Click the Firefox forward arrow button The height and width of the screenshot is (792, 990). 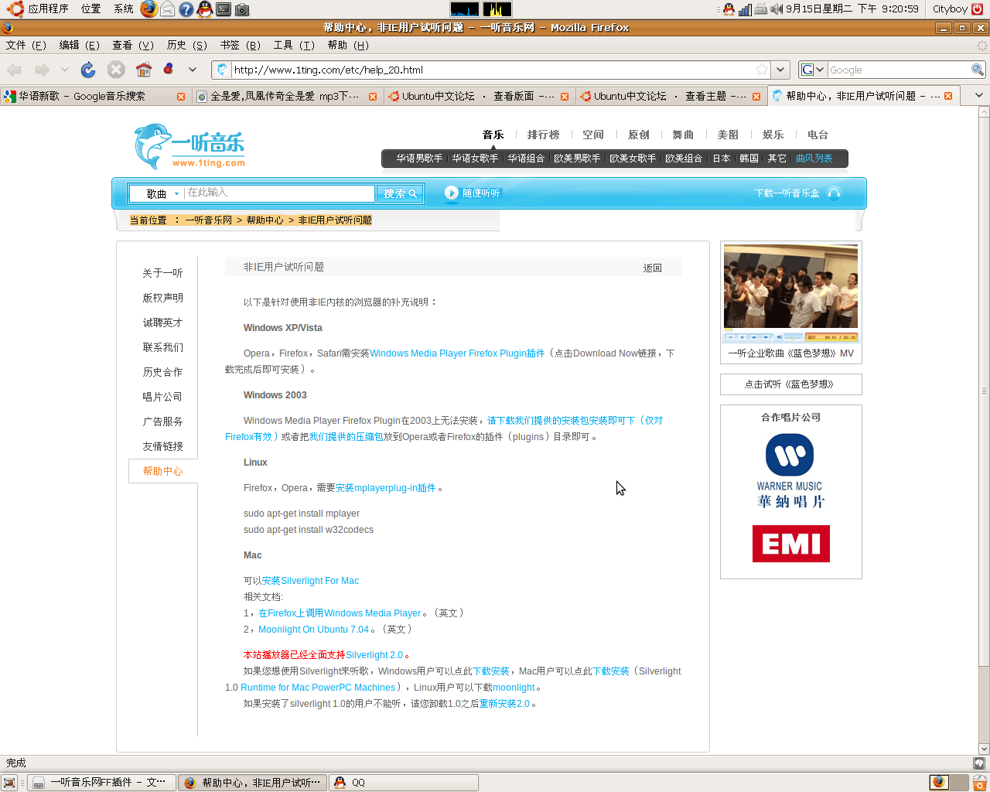[42, 70]
